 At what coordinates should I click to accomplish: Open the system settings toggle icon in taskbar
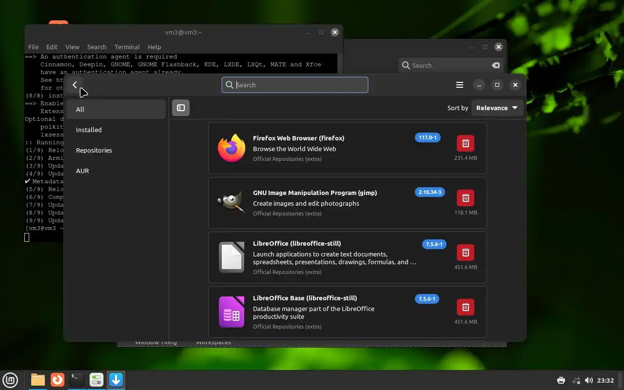96,380
